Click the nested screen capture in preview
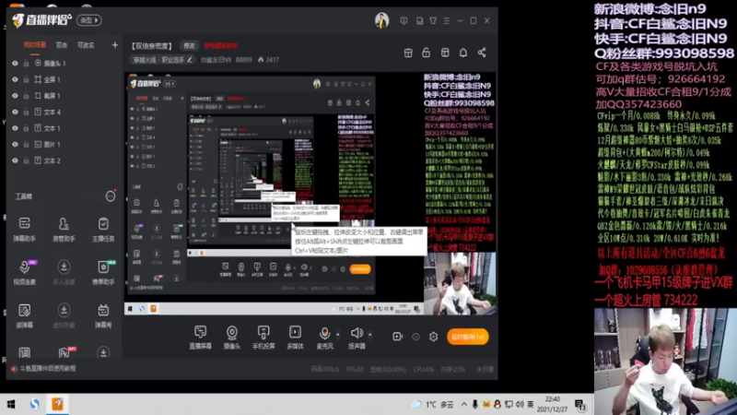The image size is (737, 415). click(274, 194)
